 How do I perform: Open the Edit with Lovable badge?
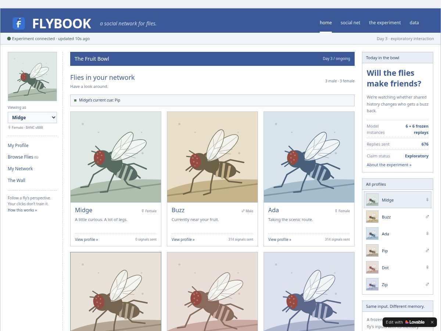tap(405, 322)
